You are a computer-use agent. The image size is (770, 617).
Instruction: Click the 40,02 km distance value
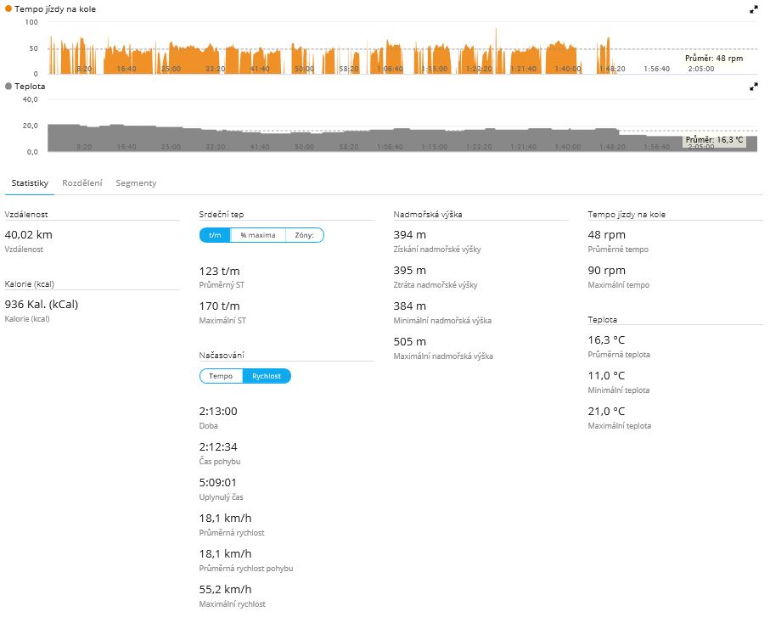[29, 234]
